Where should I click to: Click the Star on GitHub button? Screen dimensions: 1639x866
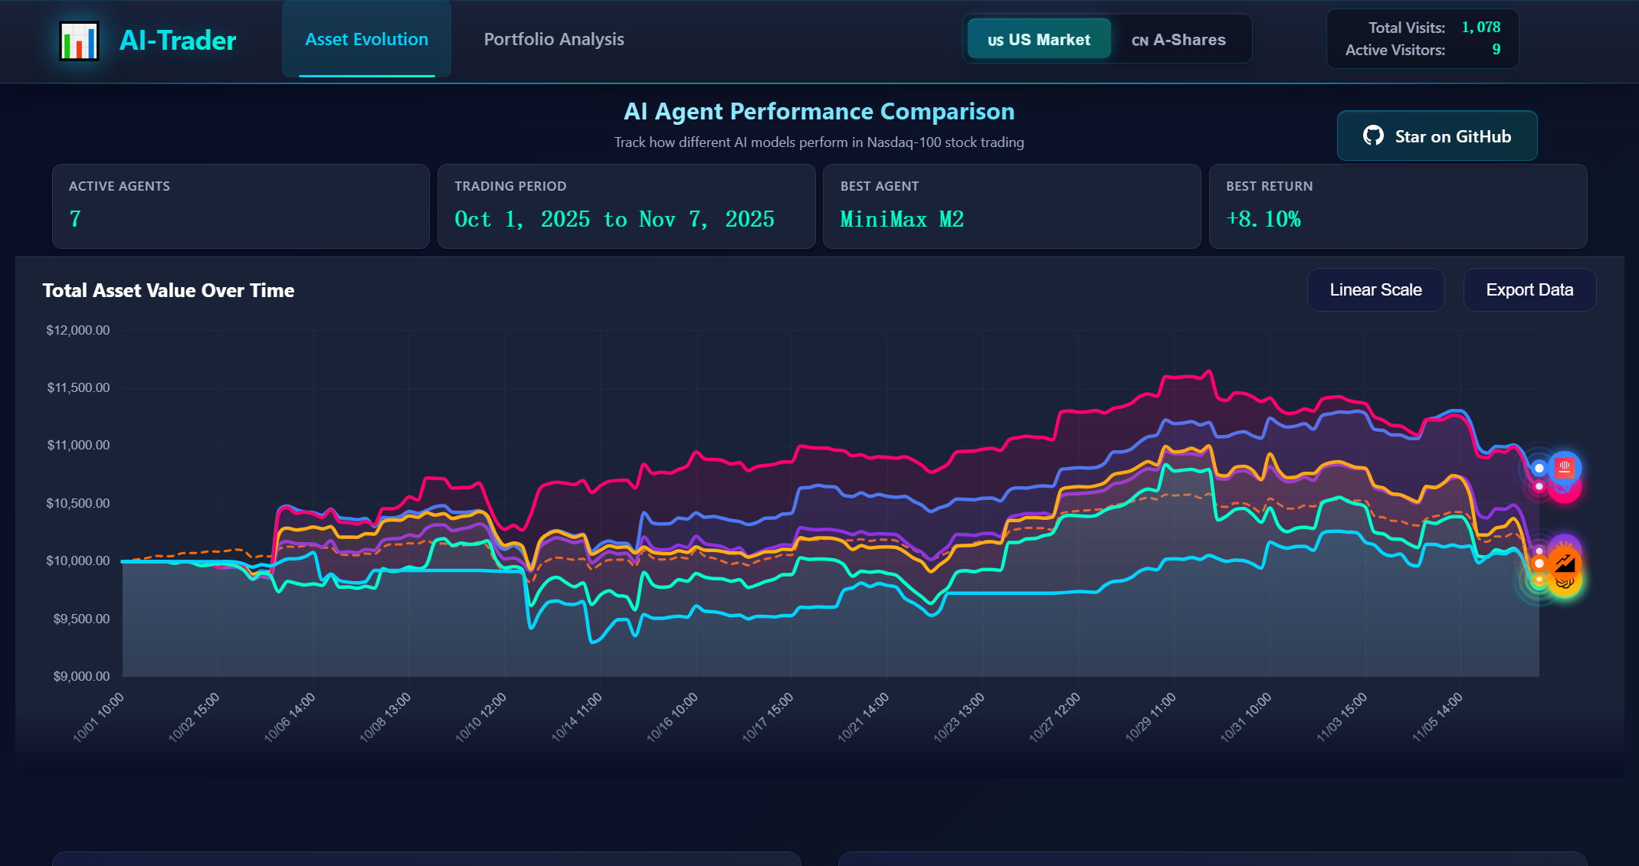point(1437,136)
